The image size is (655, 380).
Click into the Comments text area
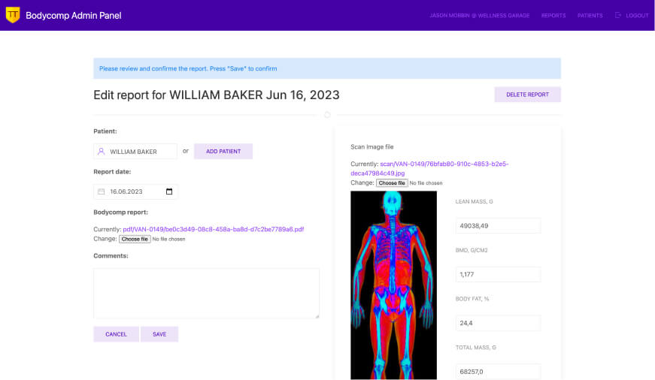point(206,293)
